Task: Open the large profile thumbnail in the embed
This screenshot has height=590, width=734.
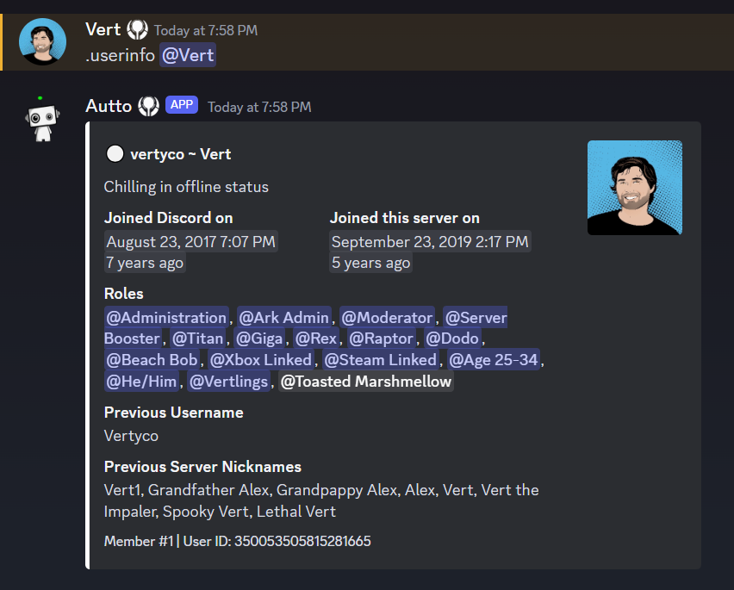Action: (635, 188)
